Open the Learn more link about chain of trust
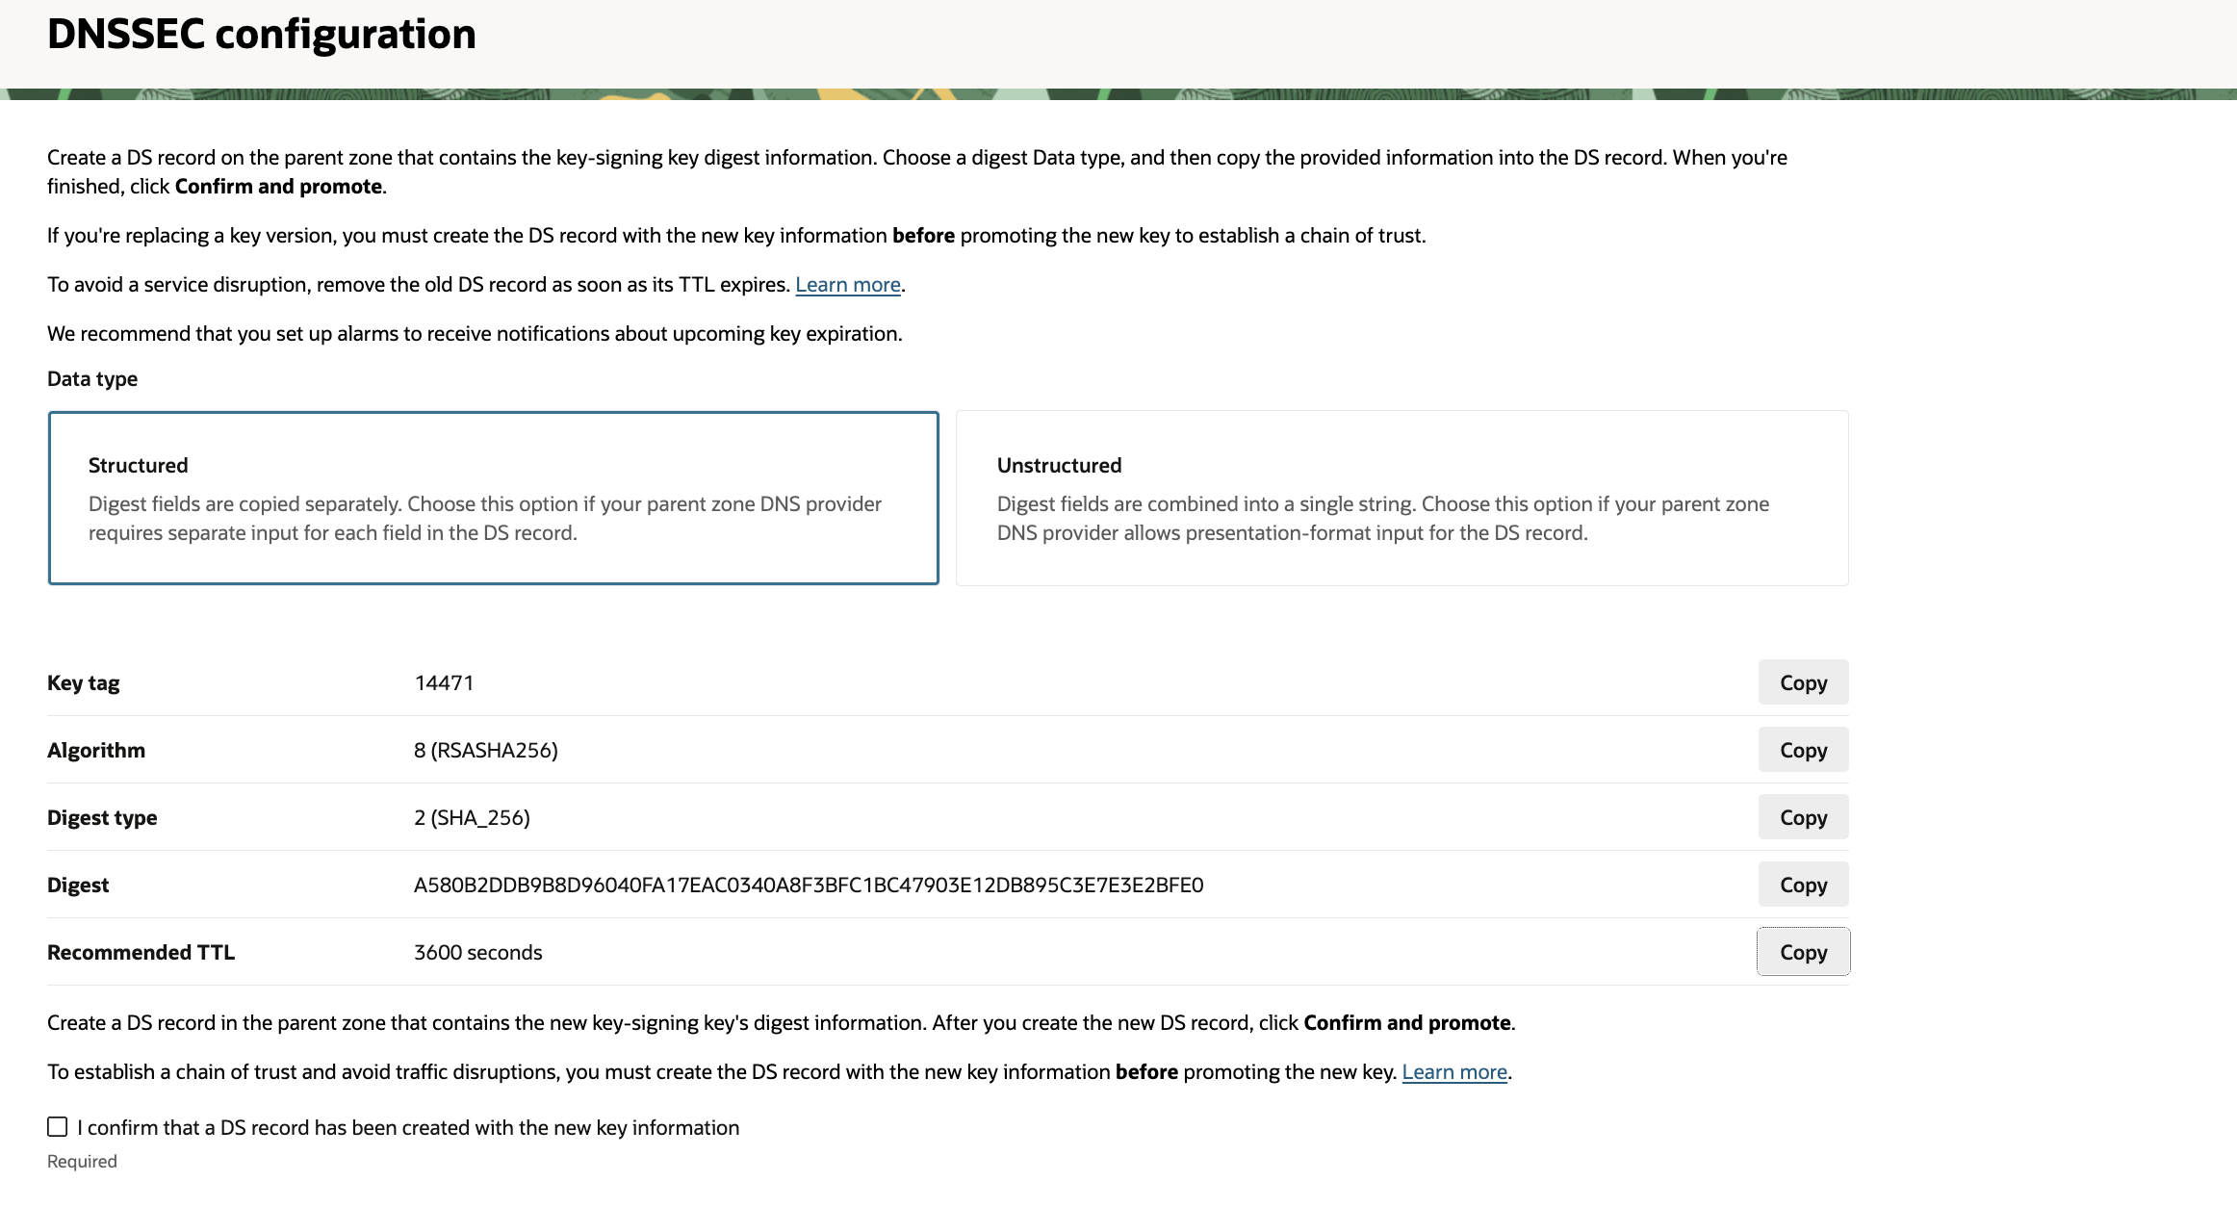The height and width of the screenshot is (1207, 2237). coord(1454,1071)
